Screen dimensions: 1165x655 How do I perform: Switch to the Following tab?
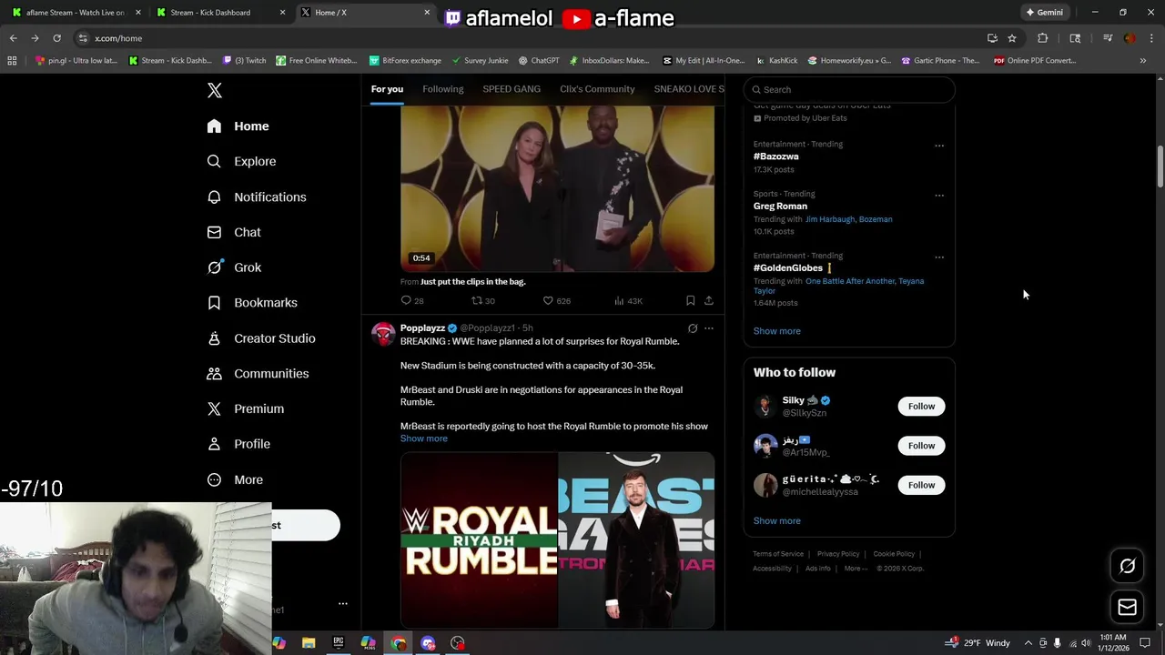[x=443, y=89]
